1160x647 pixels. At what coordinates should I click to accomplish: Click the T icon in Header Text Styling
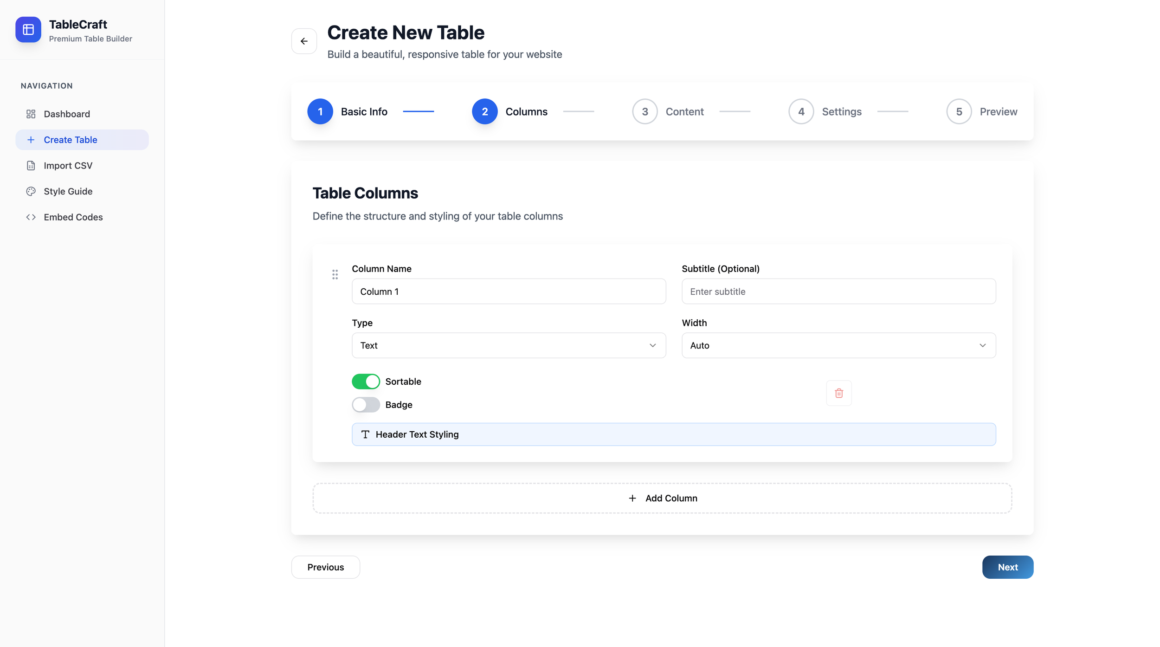365,434
